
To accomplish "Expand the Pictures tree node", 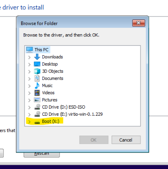I will (29, 100).
